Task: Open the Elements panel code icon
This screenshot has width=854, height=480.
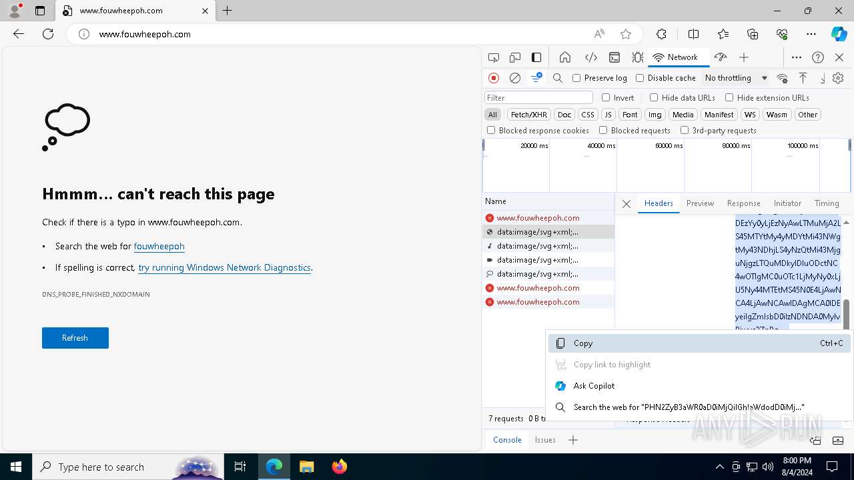Action: [x=590, y=57]
